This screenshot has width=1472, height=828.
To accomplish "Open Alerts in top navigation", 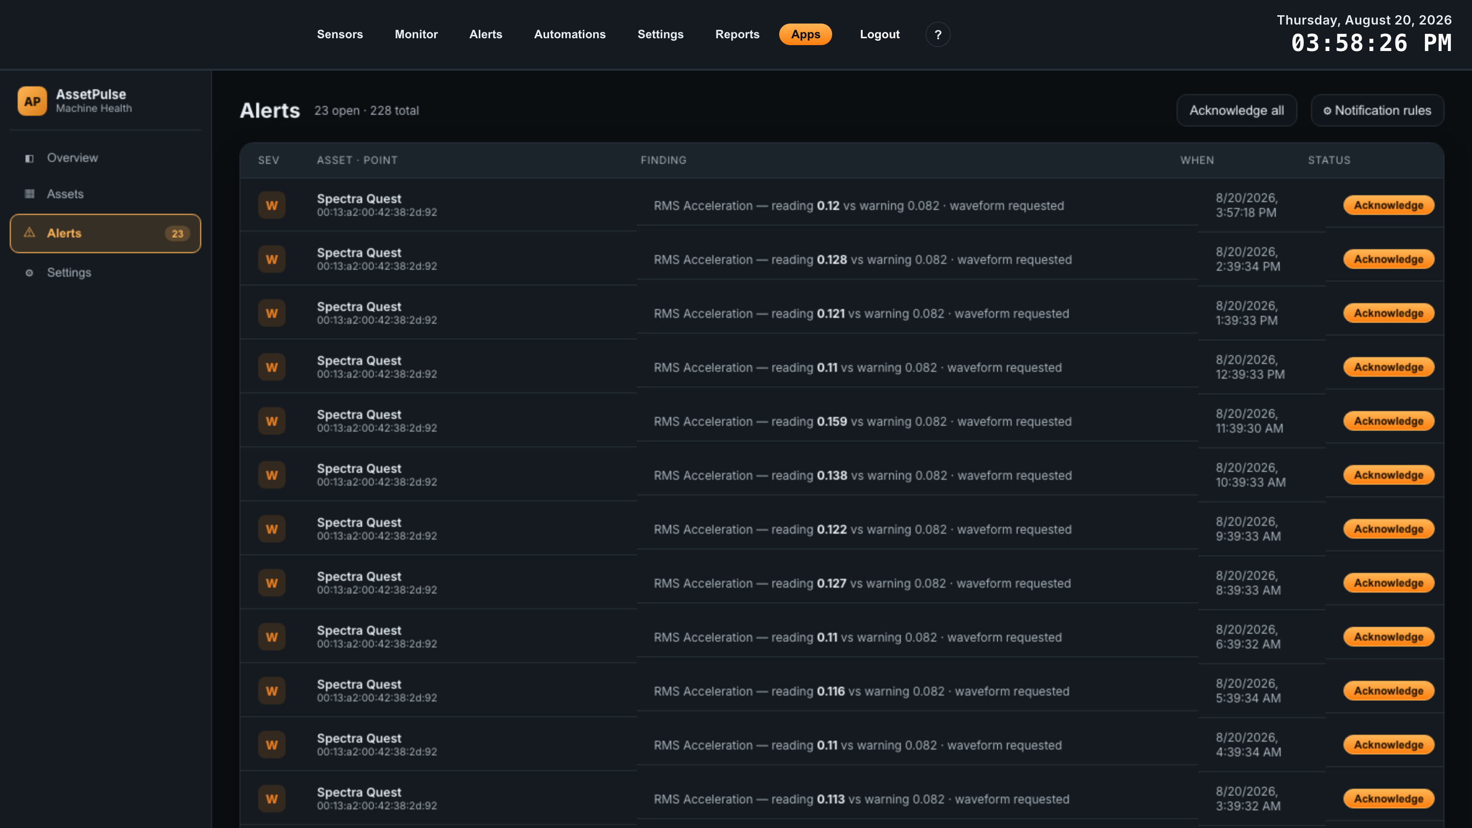I will pyautogui.click(x=486, y=34).
